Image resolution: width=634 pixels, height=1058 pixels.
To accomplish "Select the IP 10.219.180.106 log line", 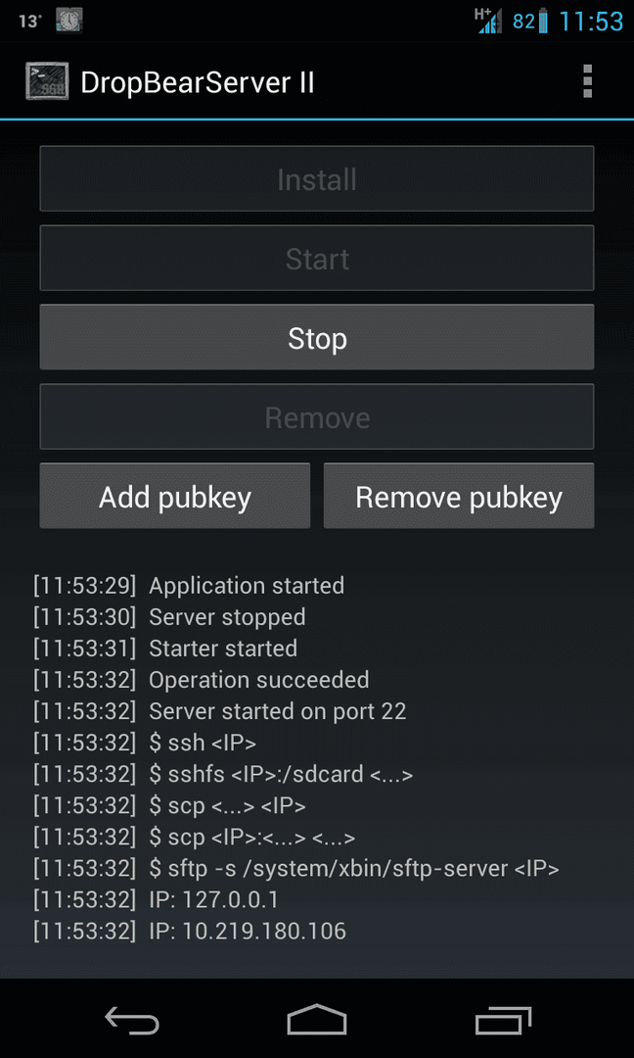I will point(190,932).
